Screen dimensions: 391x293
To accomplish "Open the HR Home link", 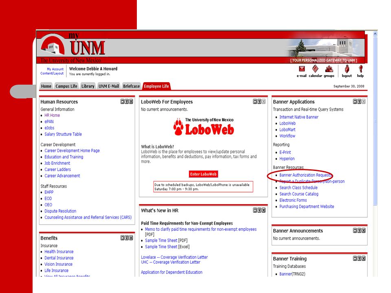I will click(x=52, y=115).
